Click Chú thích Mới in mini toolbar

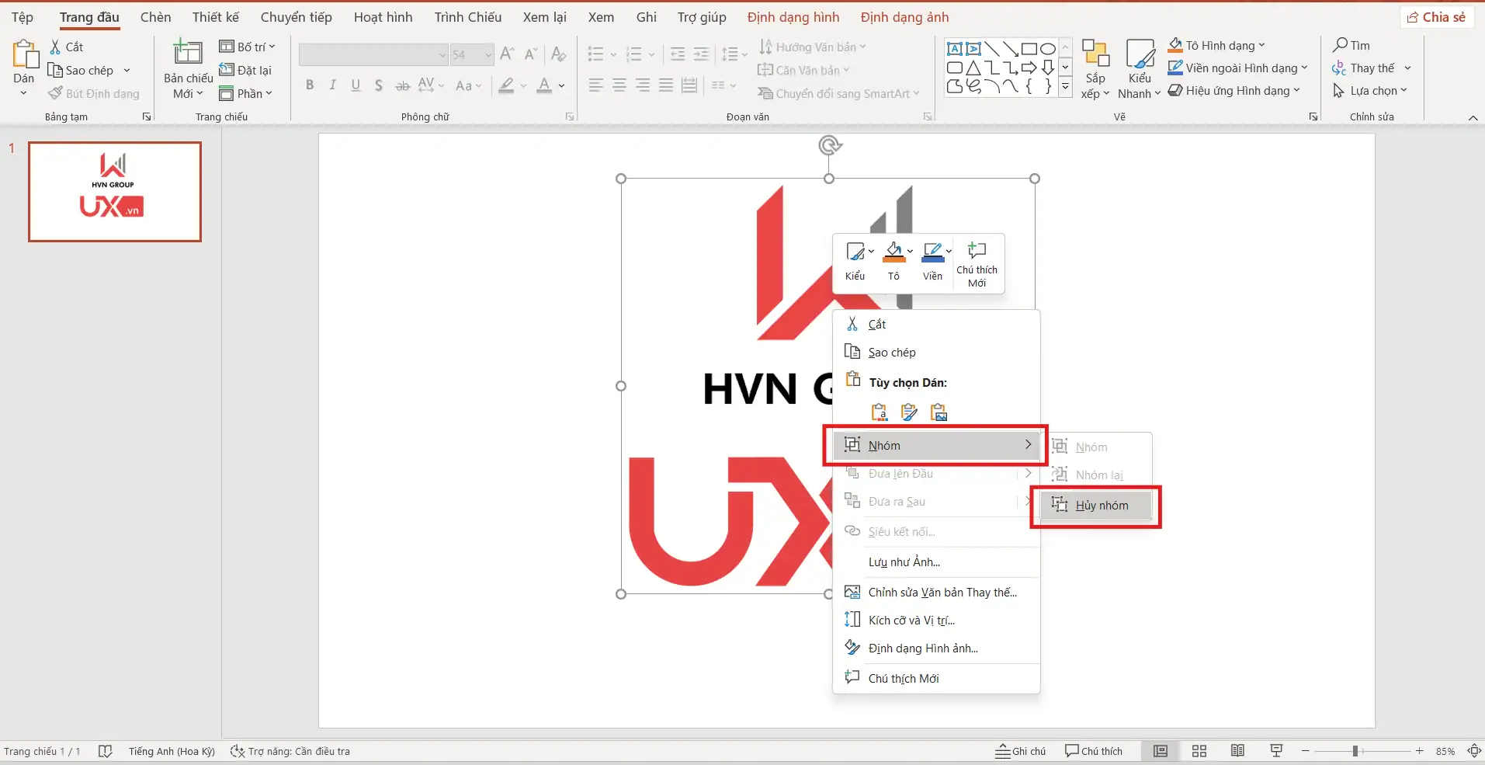coord(977,263)
